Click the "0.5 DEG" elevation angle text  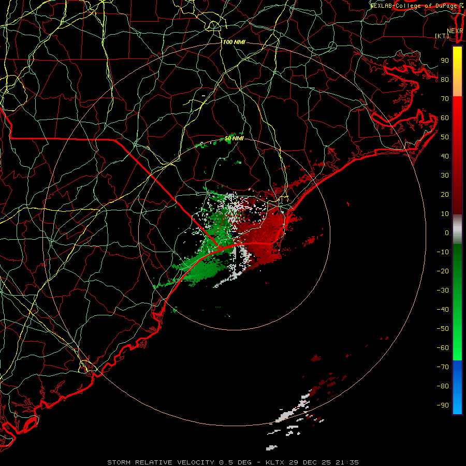[236, 462]
